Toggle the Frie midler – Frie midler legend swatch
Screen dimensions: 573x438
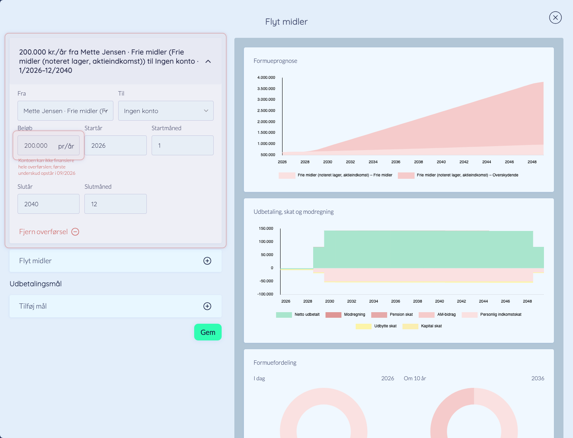tap(287, 175)
